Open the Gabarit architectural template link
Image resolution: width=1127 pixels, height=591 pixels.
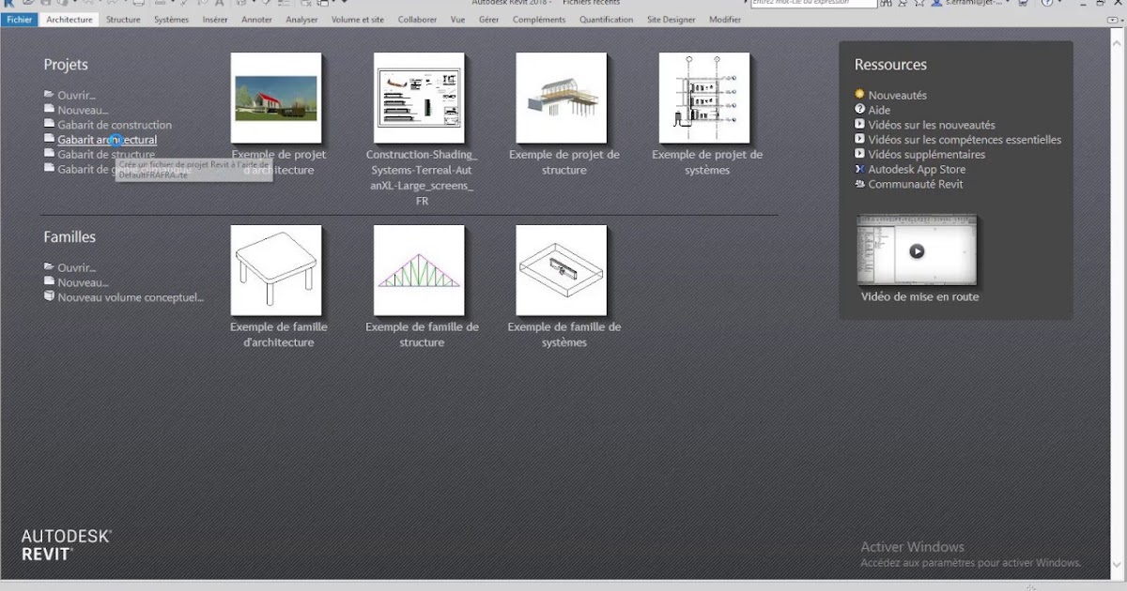click(105, 139)
